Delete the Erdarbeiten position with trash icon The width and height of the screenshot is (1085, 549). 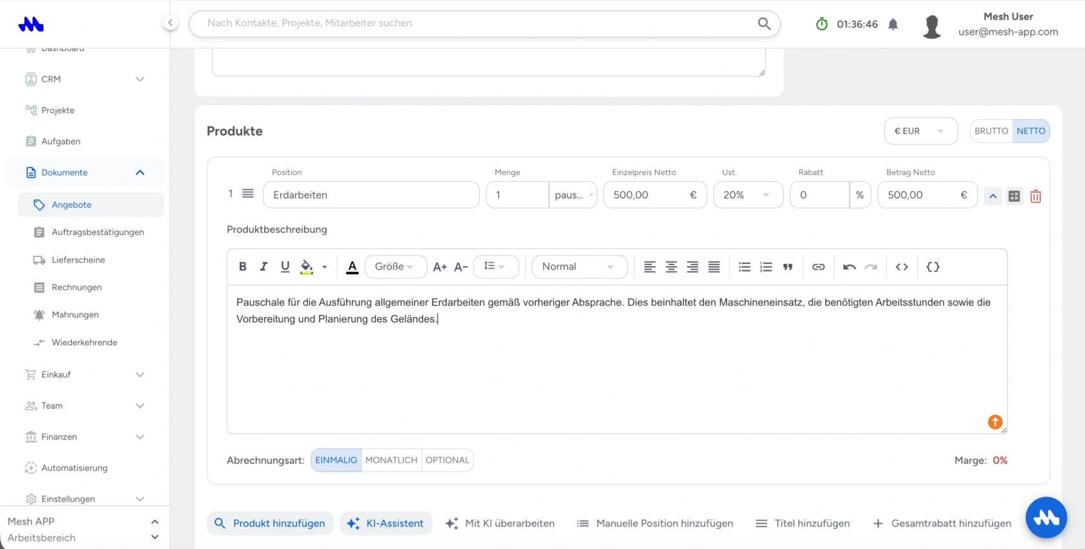point(1035,196)
